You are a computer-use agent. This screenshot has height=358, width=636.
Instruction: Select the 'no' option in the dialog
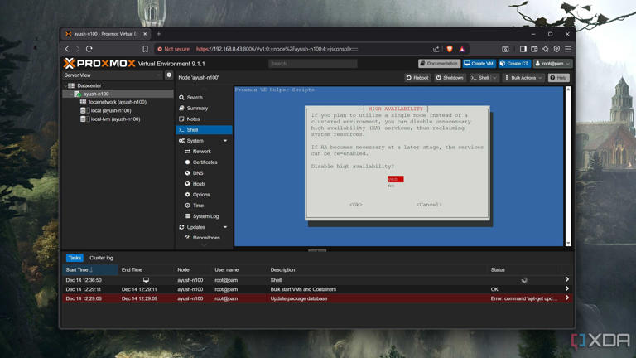(x=392, y=186)
